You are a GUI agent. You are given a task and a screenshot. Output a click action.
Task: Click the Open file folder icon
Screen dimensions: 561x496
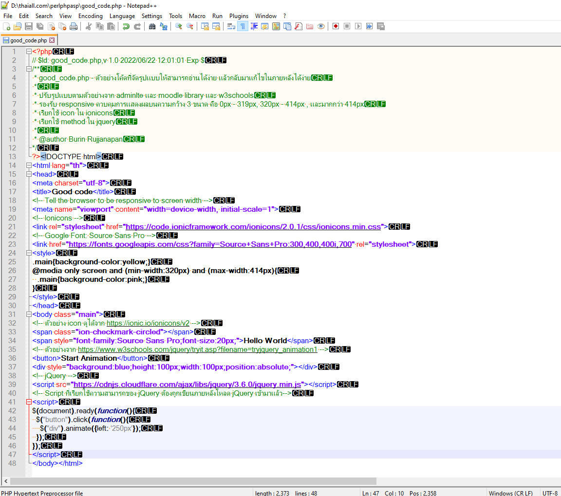point(18,26)
